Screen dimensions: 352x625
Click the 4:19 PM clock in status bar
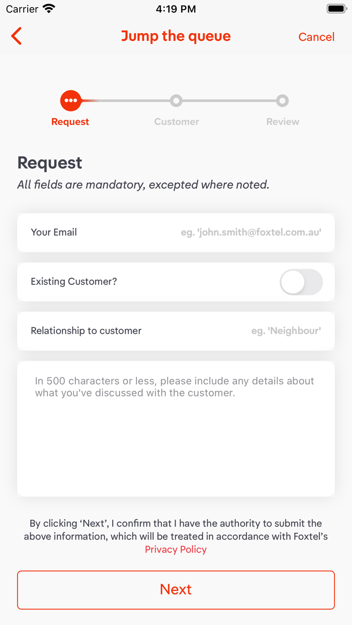click(x=175, y=9)
